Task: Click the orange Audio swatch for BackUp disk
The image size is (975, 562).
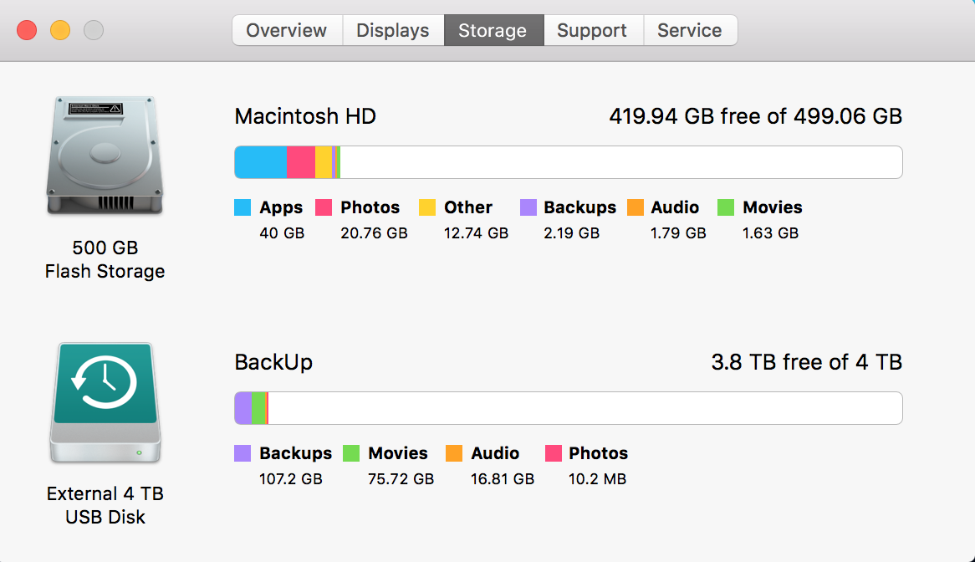Action: pos(454,453)
